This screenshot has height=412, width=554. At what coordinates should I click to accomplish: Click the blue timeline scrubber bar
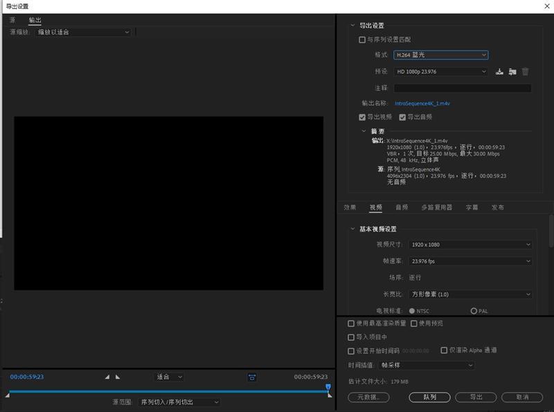[166, 391]
